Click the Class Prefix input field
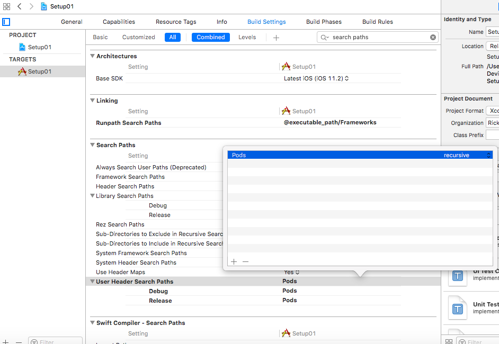 492,135
